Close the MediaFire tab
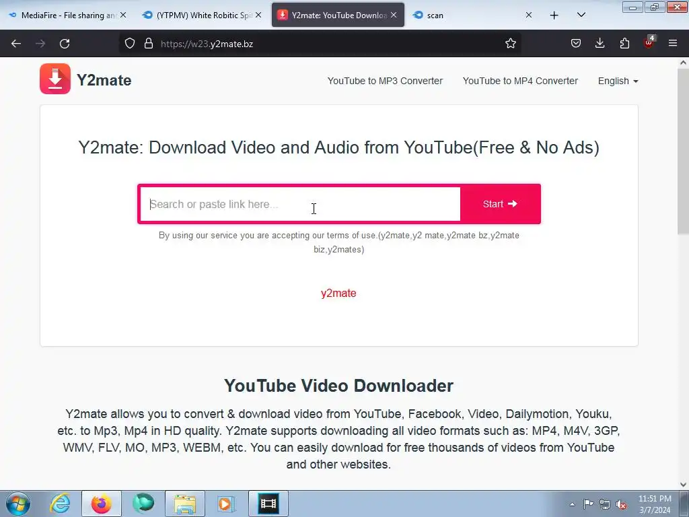Screen dimensions: 689x517 (x=123, y=15)
